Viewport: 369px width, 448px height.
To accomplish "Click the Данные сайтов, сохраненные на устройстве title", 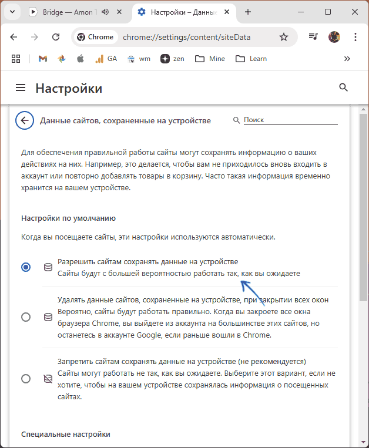I will click(x=125, y=120).
